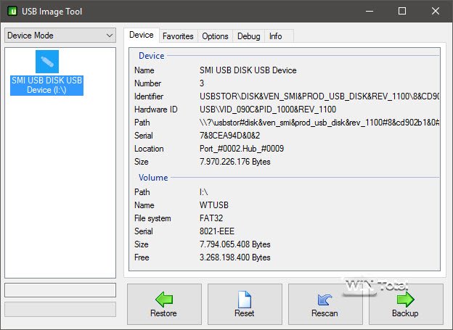Select 'SMI USB DISK USB Device (I:\)' label
Viewport: 453px width, 330px height.
46,85
